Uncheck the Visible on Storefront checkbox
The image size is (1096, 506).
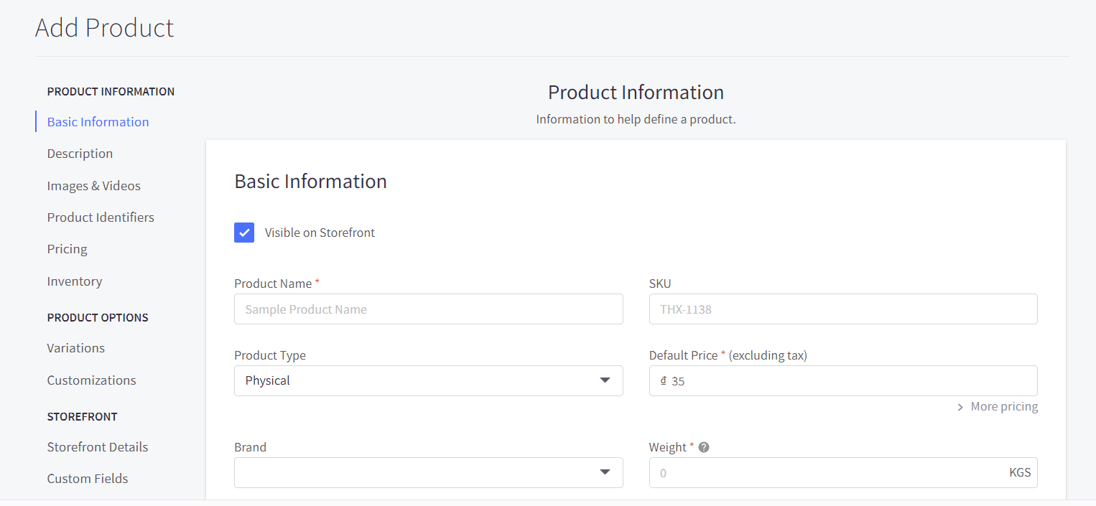[244, 233]
